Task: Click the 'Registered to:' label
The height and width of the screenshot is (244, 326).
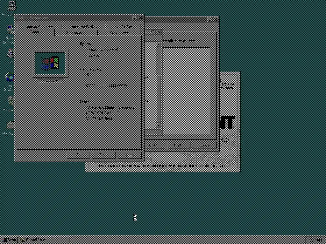Action: point(90,69)
